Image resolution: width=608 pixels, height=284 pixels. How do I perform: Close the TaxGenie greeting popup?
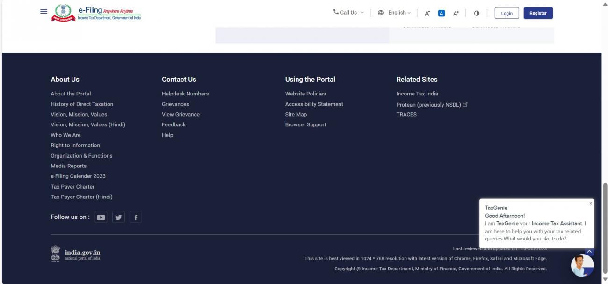click(x=590, y=204)
